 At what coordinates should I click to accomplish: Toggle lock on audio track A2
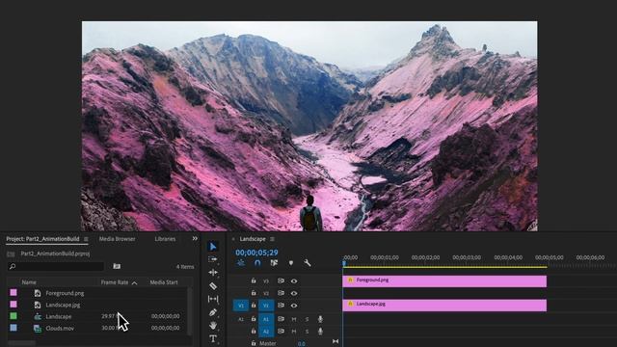(x=254, y=332)
